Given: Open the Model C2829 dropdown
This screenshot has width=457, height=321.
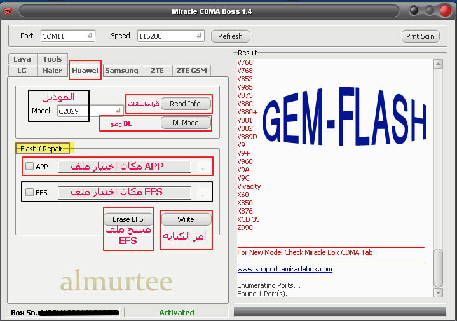Looking at the screenshot, I should (90, 111).
